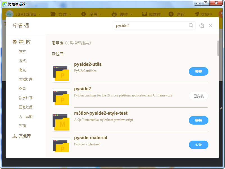
Task: Select the 常用库 category
Action: click(25, 42)
